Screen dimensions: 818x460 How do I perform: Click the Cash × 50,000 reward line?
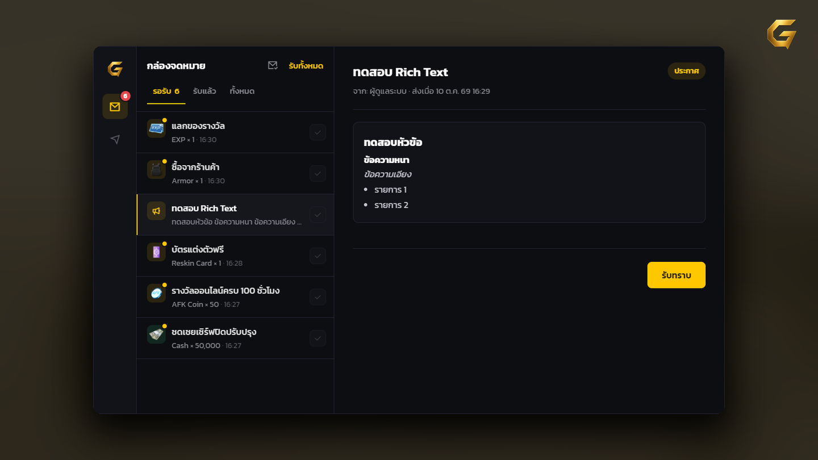point(196,346)
